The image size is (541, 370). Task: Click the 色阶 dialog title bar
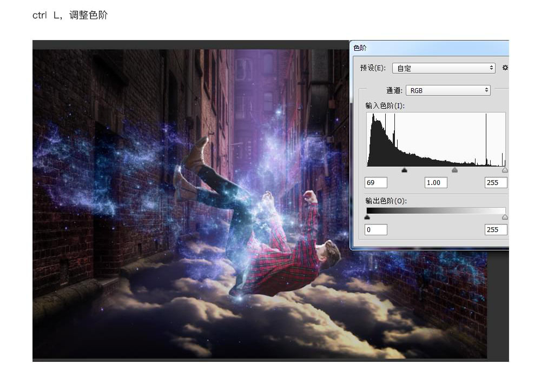coord(430,48)
